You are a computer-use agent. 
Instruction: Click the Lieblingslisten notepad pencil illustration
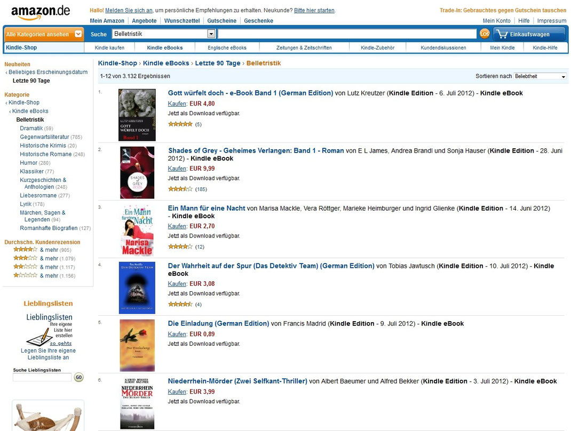pos(38,337)
